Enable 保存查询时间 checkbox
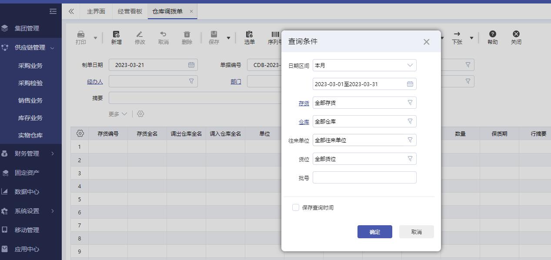The image size is (551, 260). [296, 207]
